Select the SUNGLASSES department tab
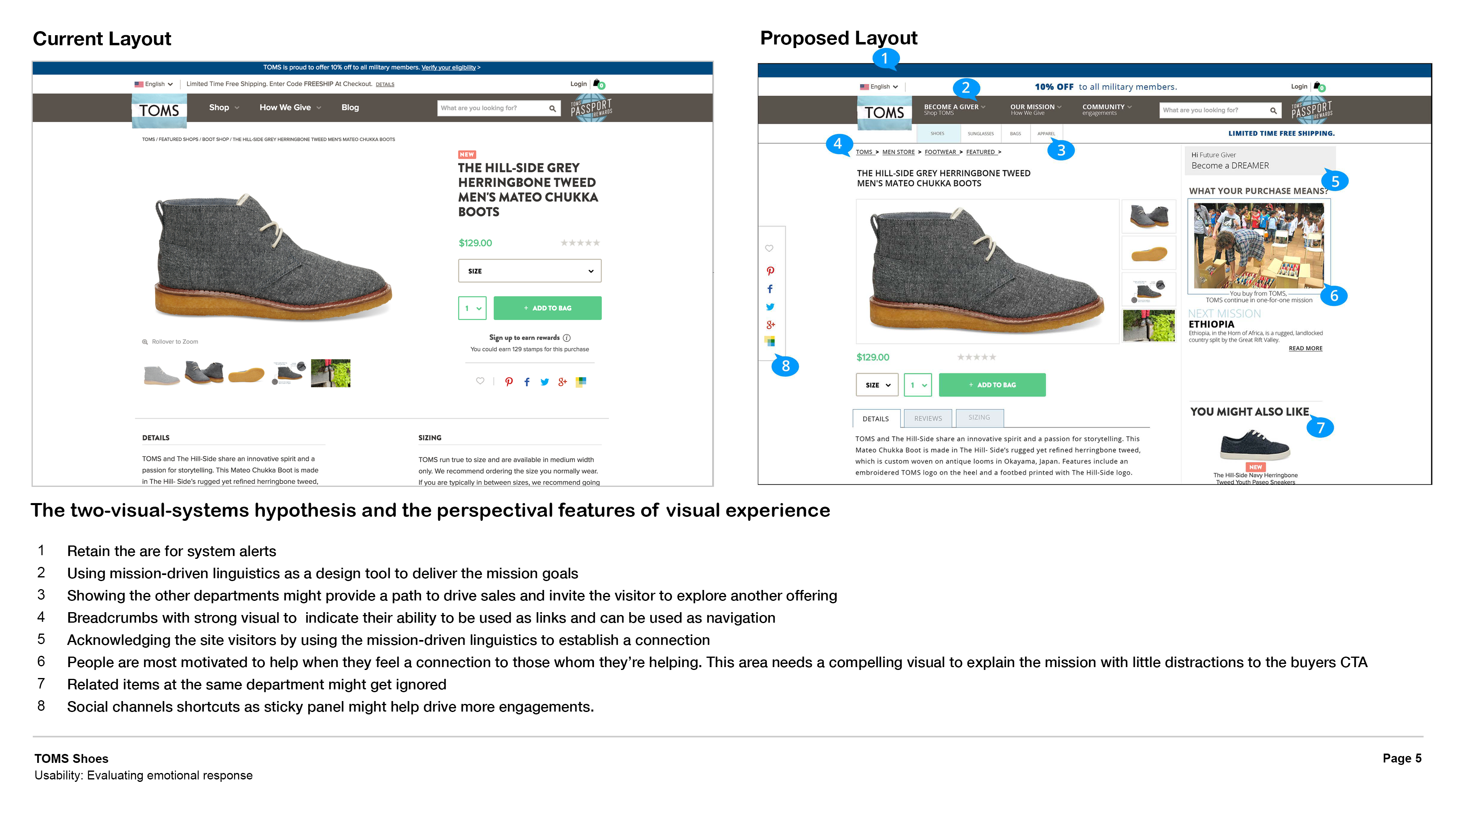This screenshot has width=1462, height=815. 980,134
